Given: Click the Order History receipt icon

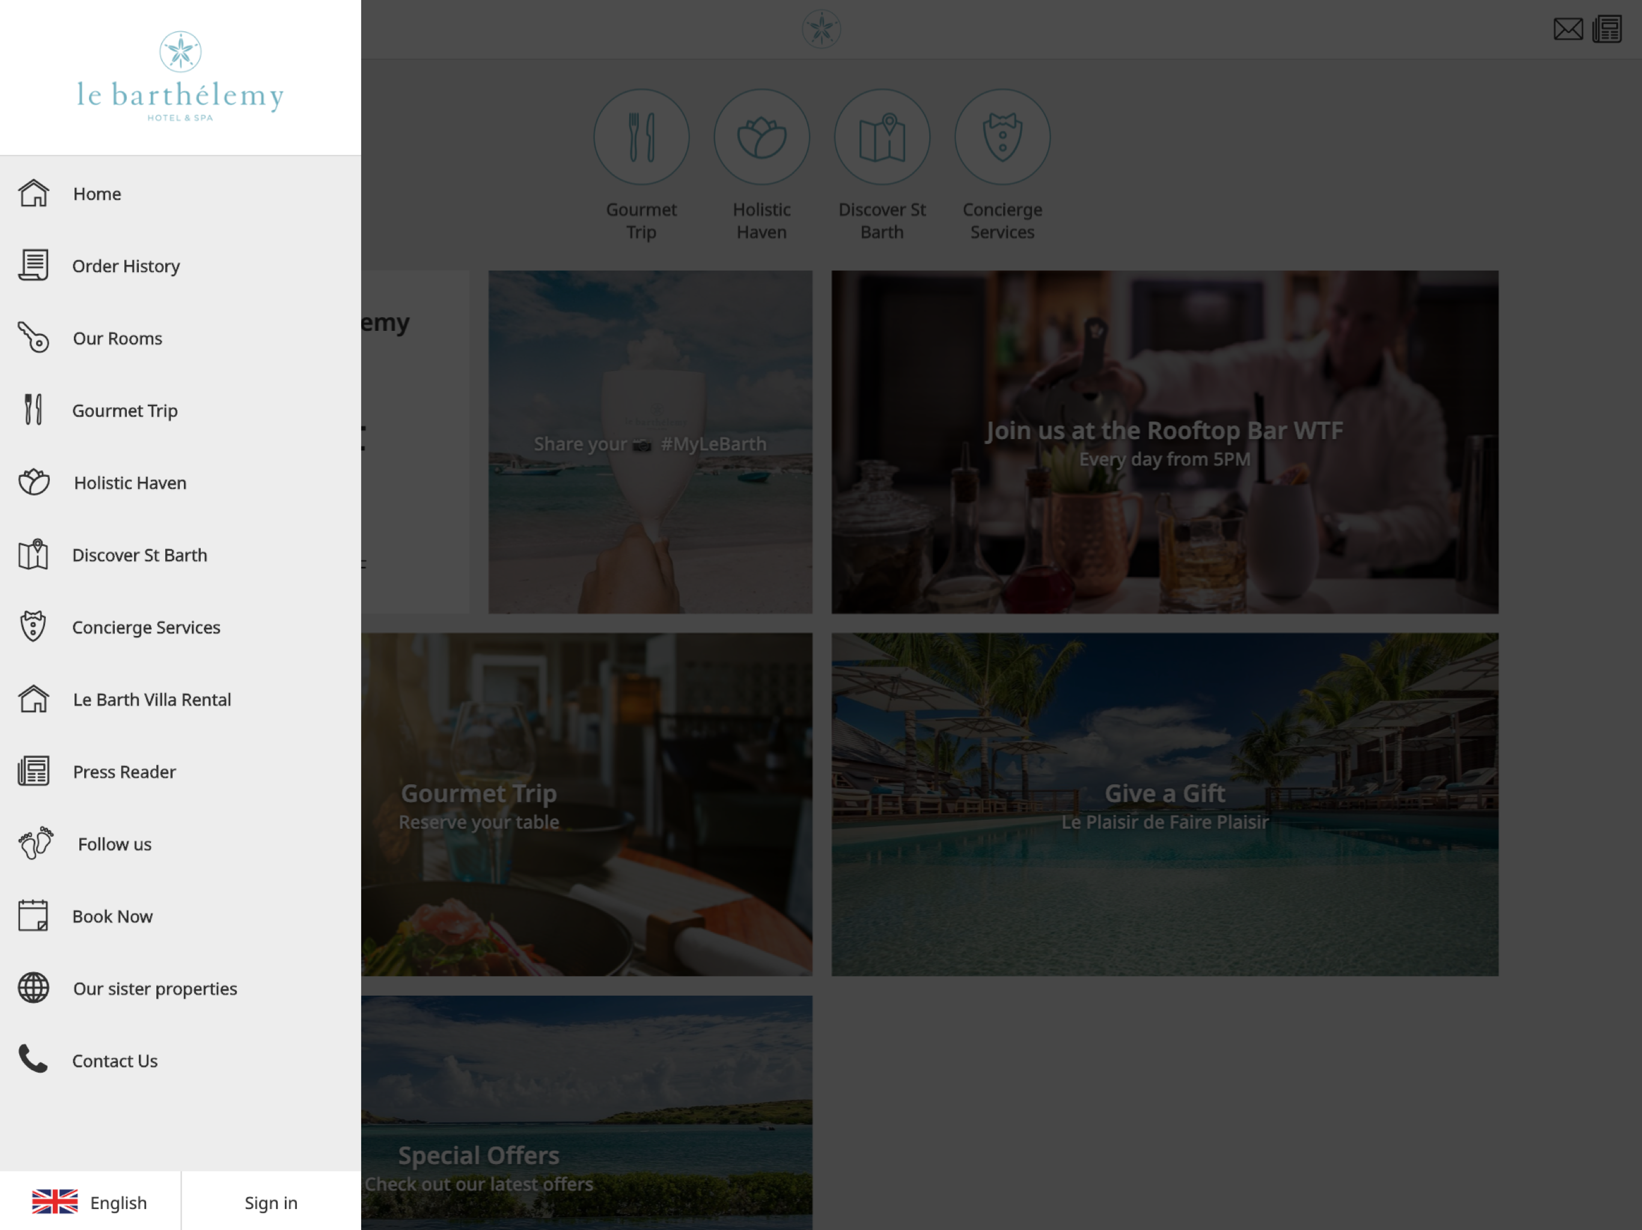Looking at the screenshot, I should point(34,265).
